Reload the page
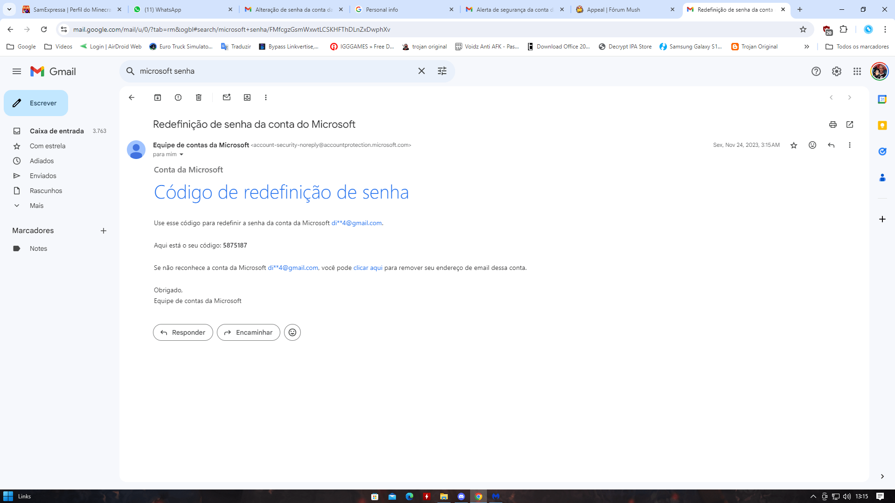 (44, 29)
